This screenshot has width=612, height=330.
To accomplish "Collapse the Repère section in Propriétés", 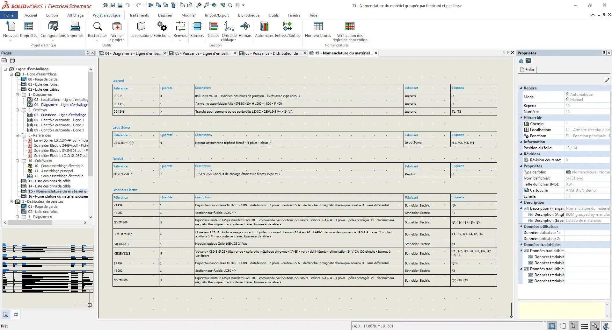I will [x=521, y=88].
